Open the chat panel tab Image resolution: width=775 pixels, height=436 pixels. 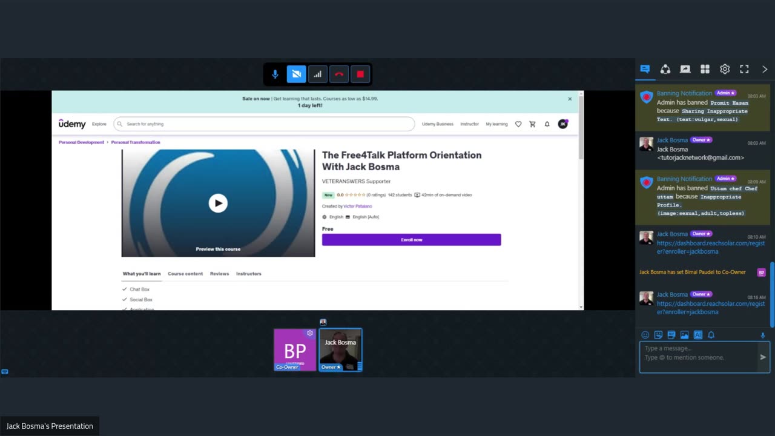click(645, 69)
